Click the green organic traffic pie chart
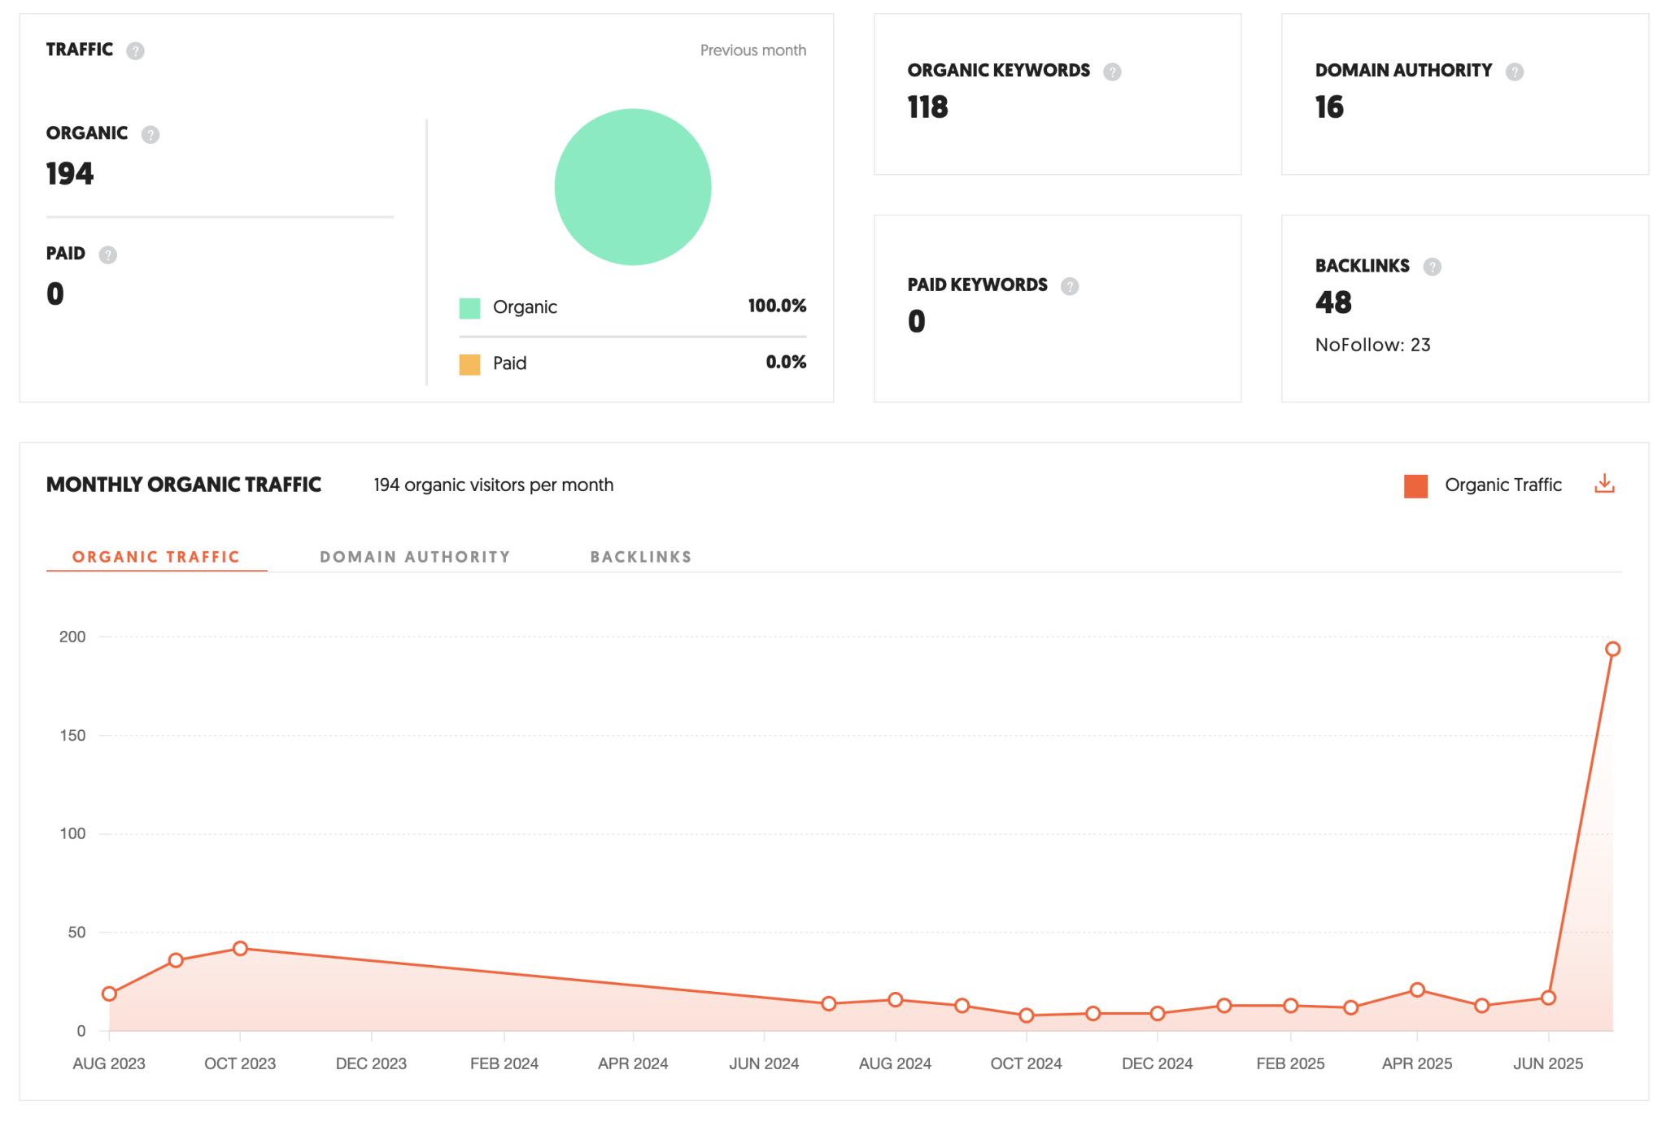Screen dimensions: 1666x1122 (x=633, y=187)
